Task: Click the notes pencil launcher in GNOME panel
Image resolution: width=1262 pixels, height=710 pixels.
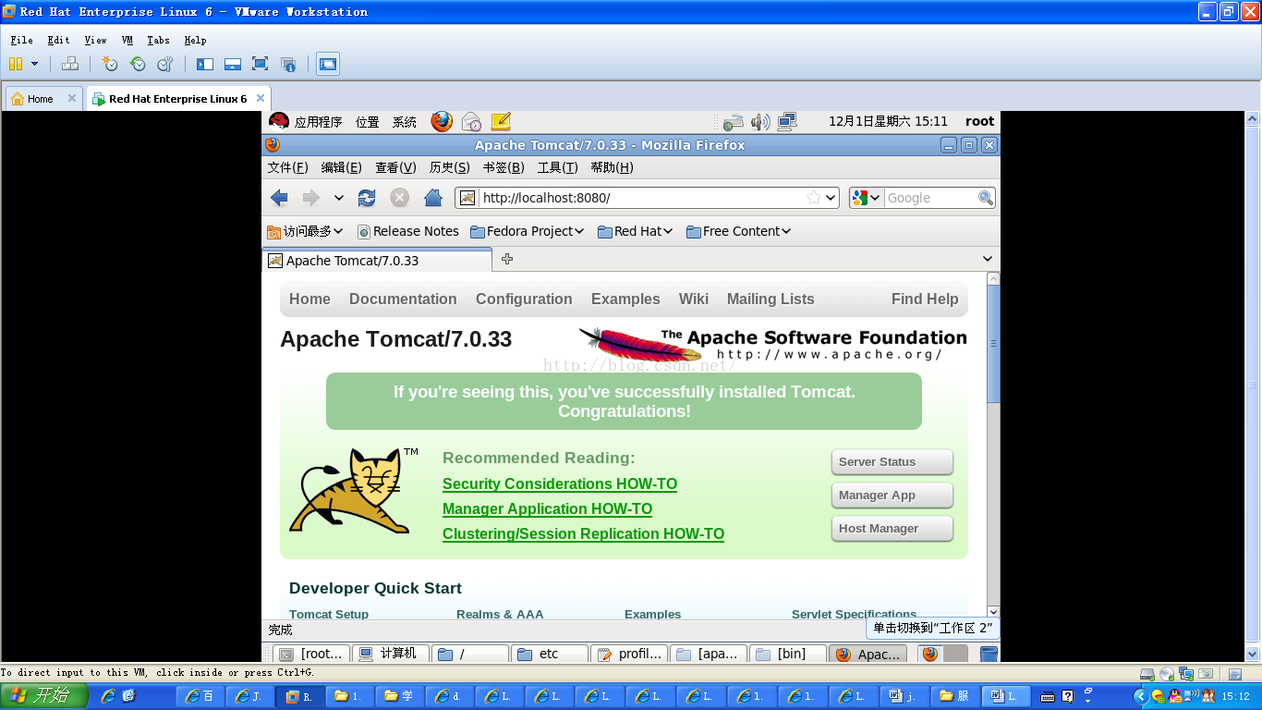Action: [501, 121]
